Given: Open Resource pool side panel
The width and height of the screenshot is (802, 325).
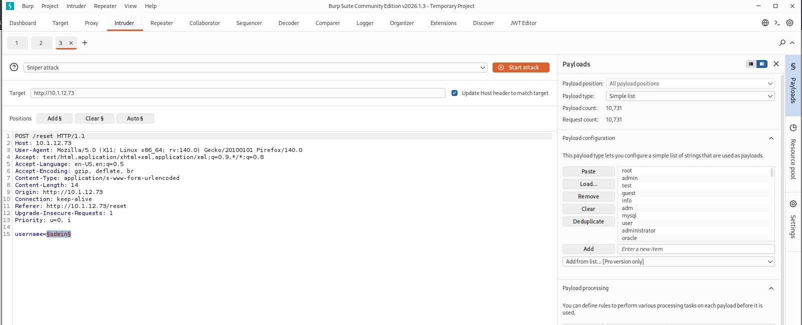Looking at the screenshot, I should tap(793, 151).
